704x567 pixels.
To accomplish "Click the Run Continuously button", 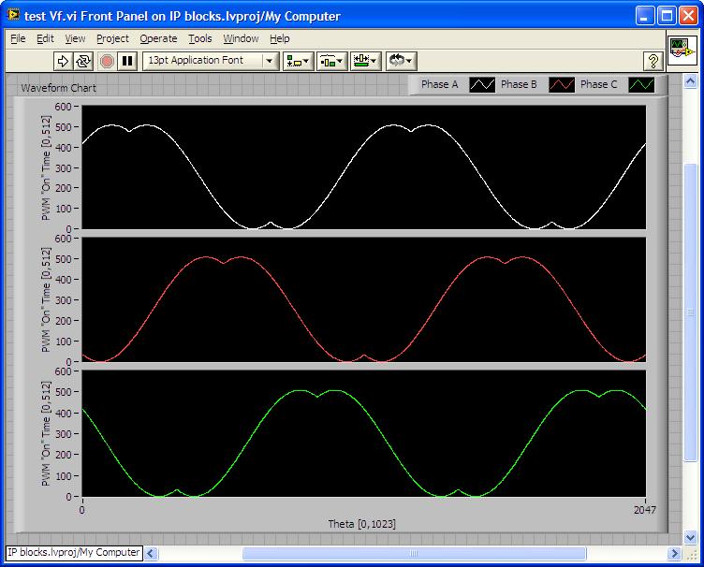I will pos(83,61).
